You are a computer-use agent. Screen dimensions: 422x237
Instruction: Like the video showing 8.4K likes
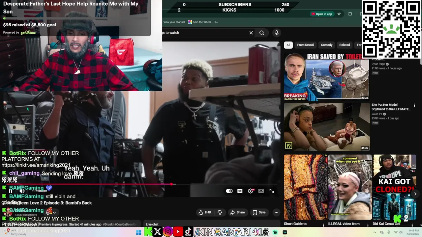(x=205, y=212)
